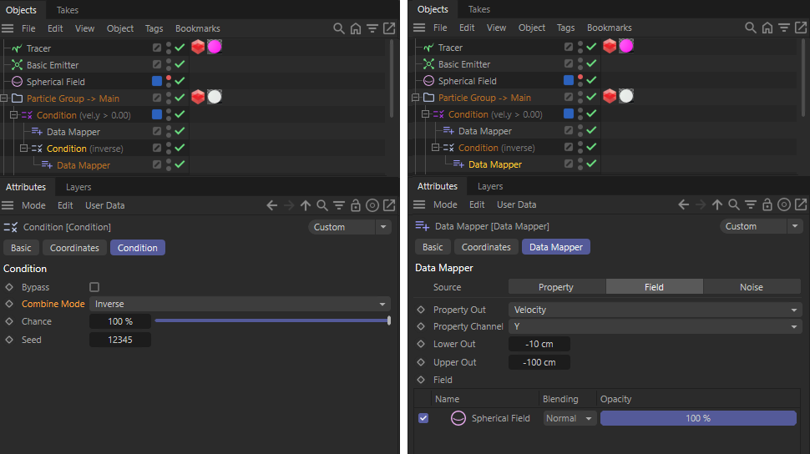Click the search icon in the left Attributes toolbar
Image resolution: width=810 pixels, height=454 pixels.
(x=321, y=205)
